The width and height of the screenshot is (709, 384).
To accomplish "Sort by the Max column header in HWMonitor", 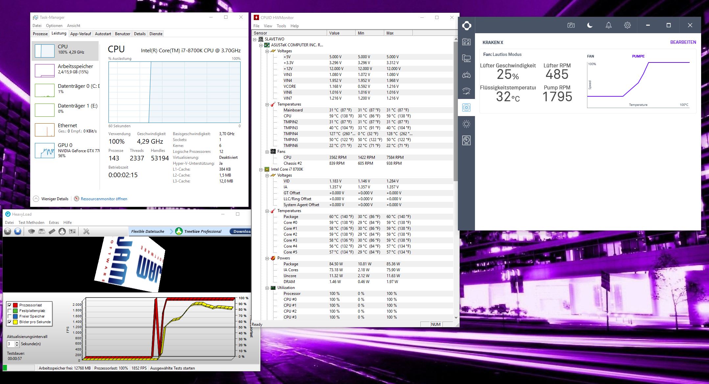I will tap(398, 33).
